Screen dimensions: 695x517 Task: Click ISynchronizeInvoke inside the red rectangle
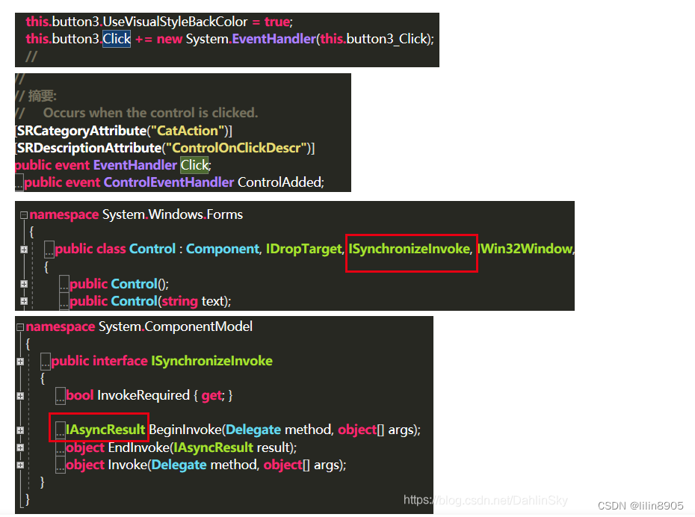pyautogui.click(x=410, y=249)
